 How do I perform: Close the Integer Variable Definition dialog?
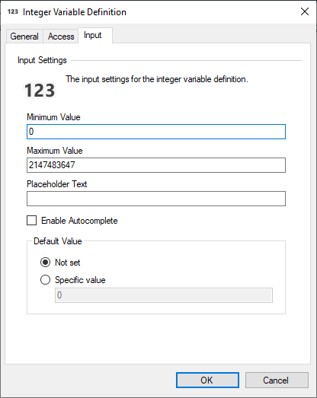pos(305,11)
